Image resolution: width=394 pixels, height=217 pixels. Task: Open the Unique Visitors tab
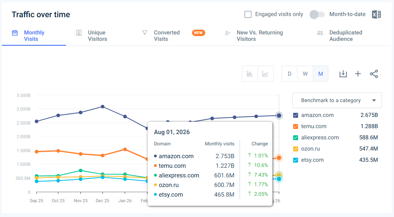(97, 36)
